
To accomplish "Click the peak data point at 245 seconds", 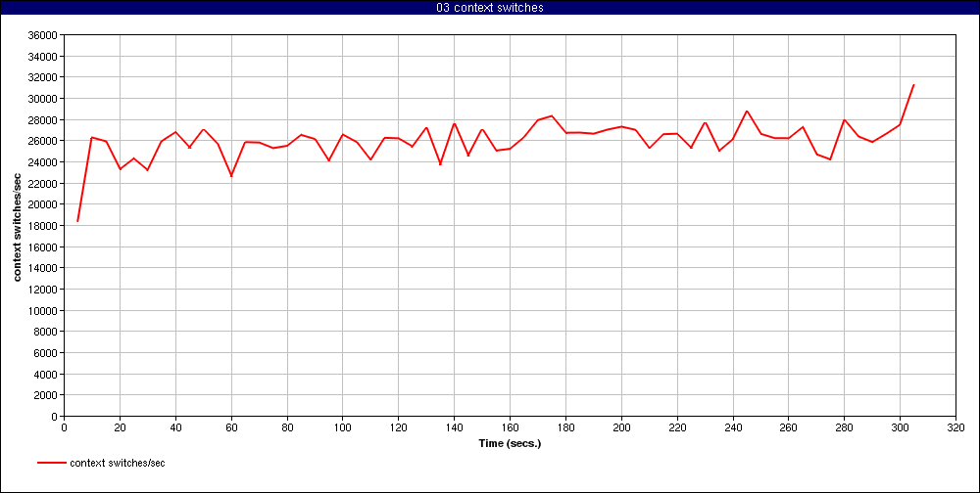I will [x=747, y=112].
